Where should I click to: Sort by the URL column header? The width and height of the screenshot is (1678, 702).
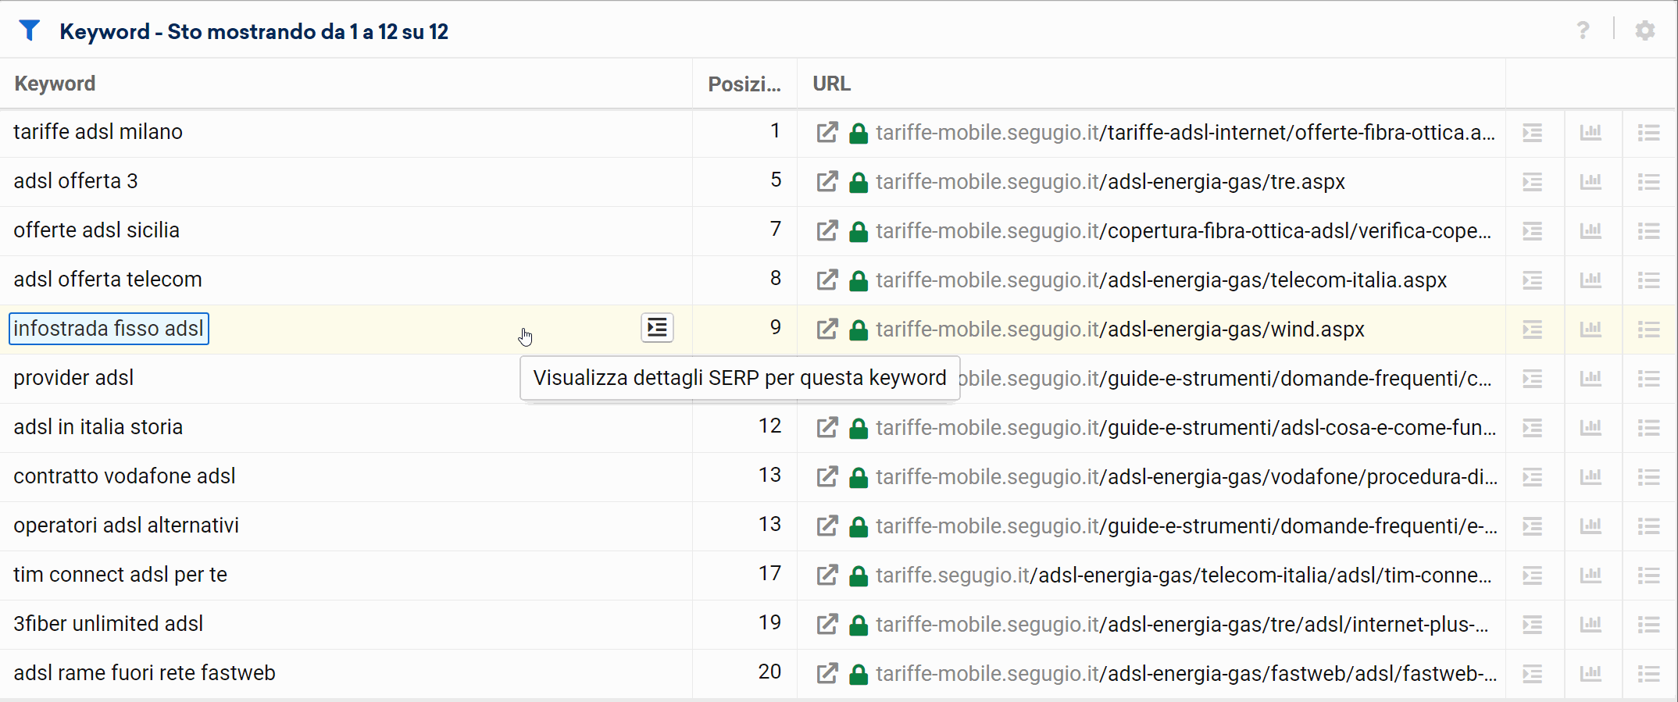[x=831, y=84]
